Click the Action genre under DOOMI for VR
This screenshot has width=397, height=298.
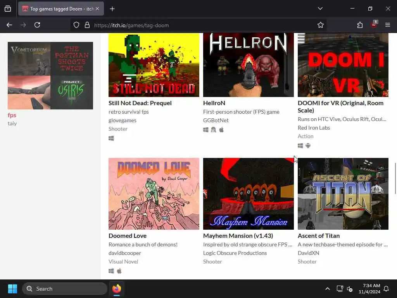pos(306,136)
